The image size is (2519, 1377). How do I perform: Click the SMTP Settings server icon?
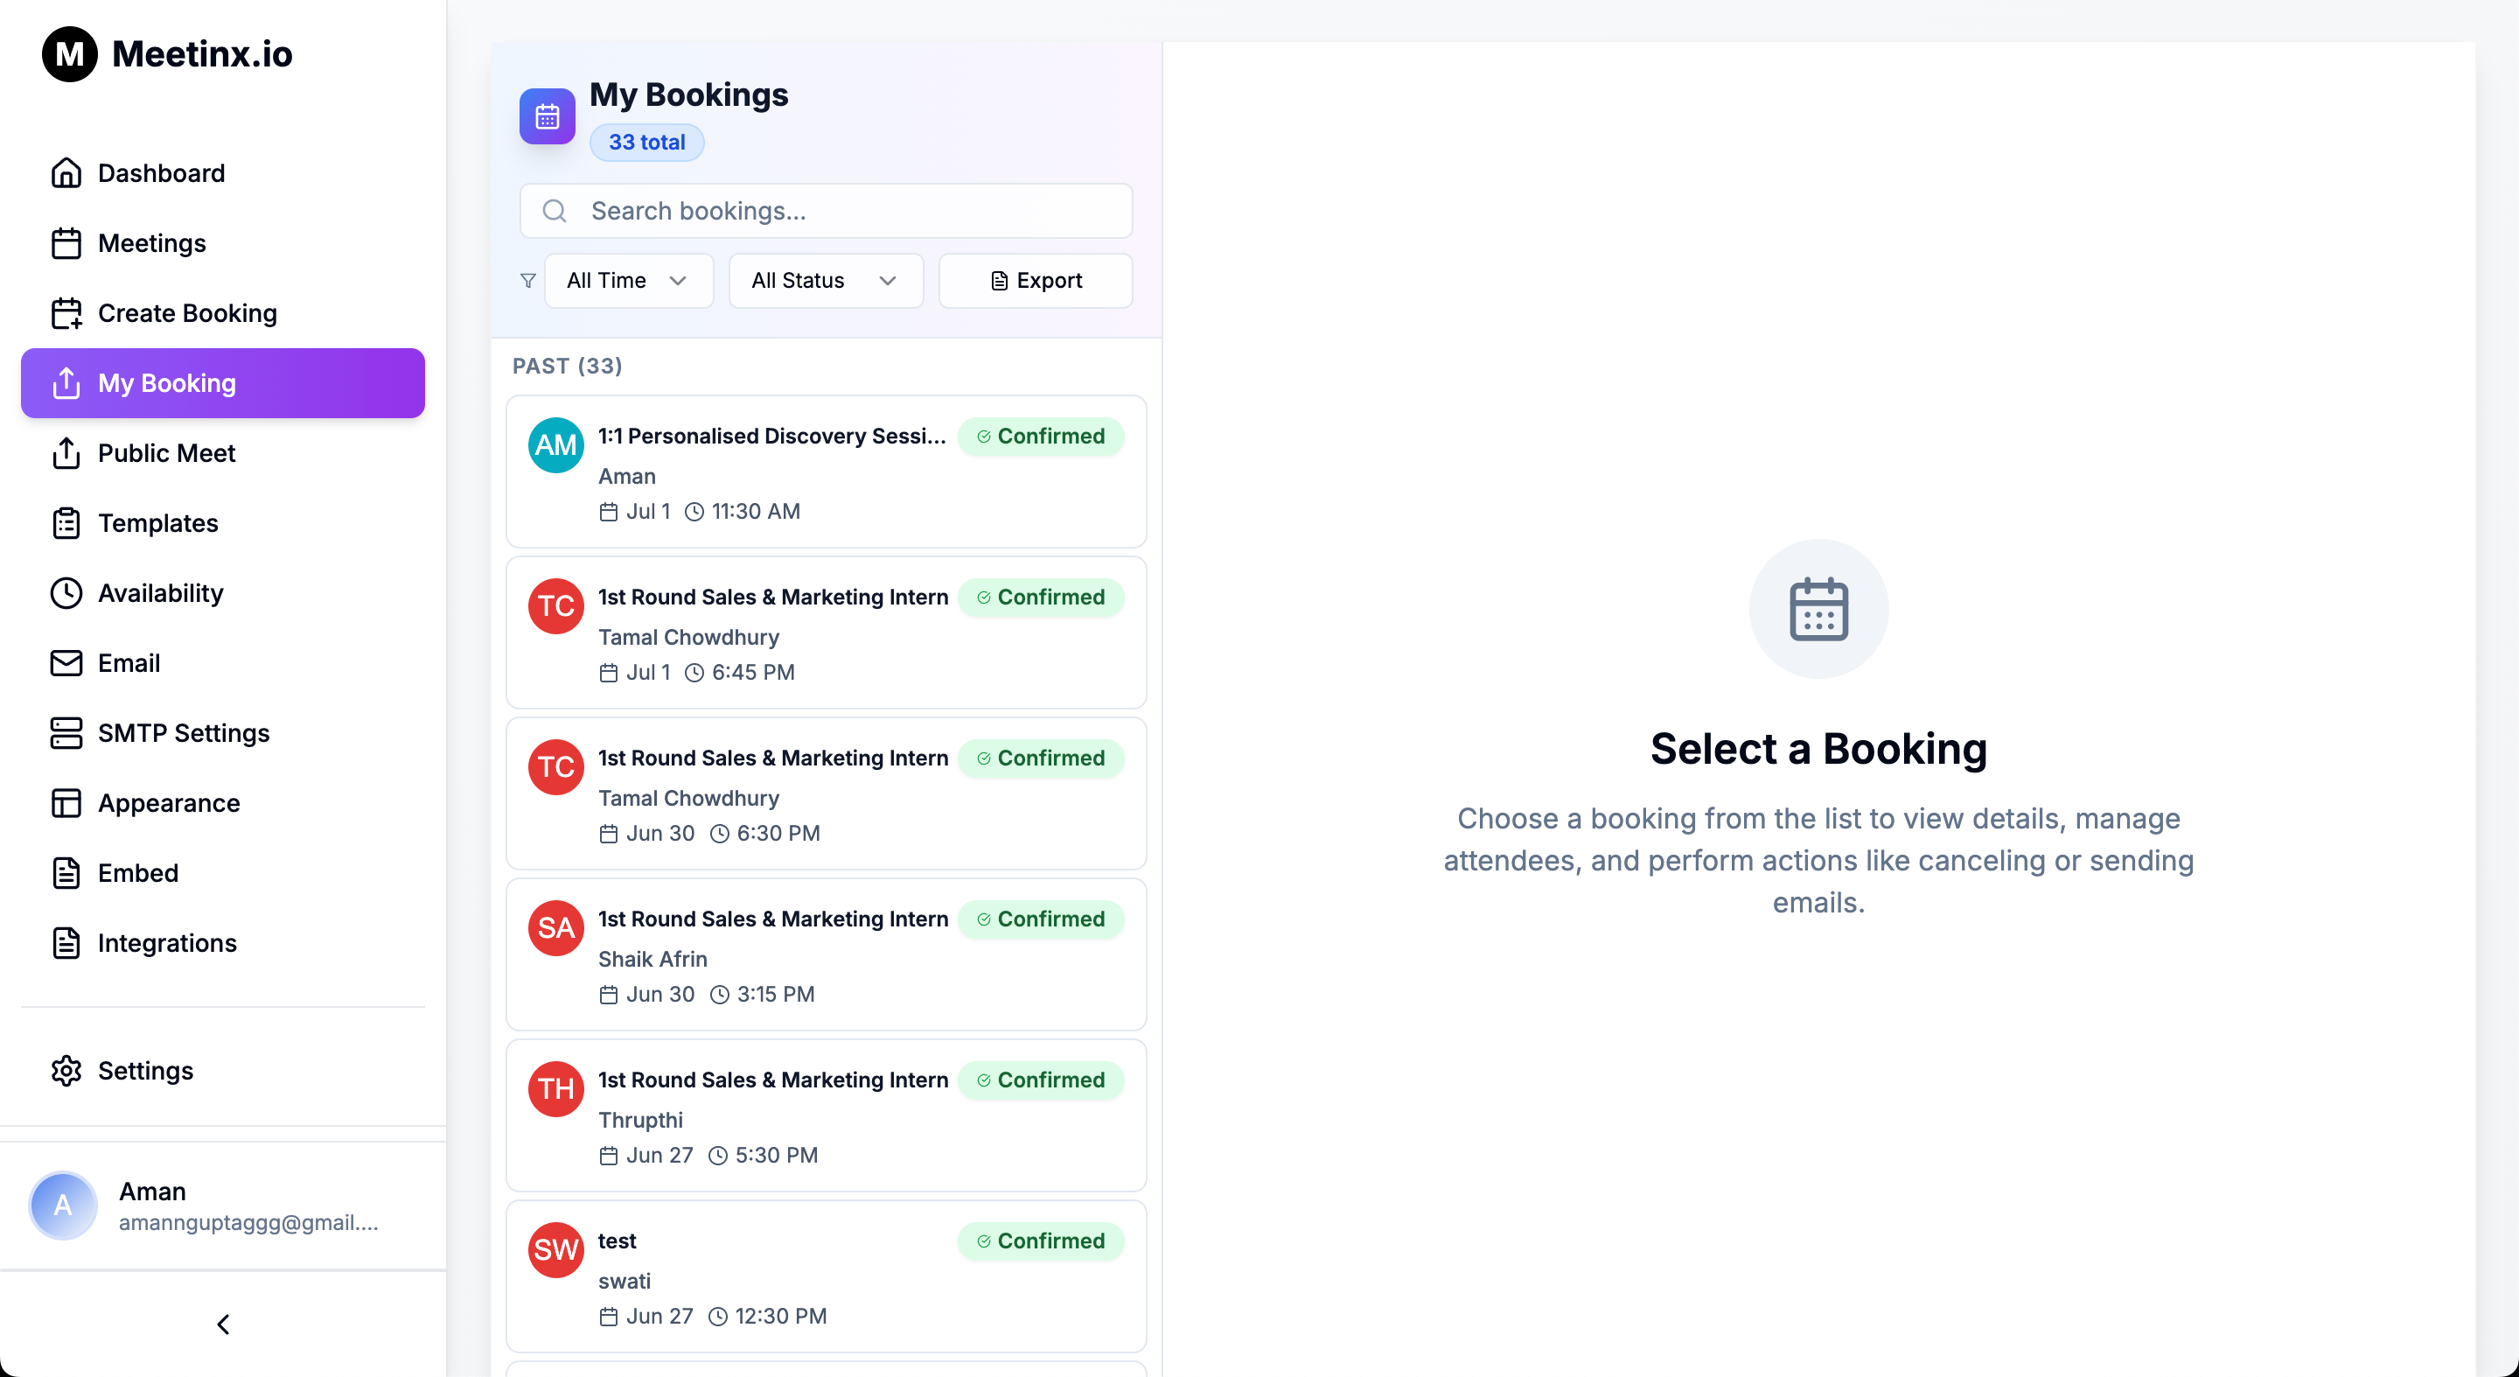[66, 732]
